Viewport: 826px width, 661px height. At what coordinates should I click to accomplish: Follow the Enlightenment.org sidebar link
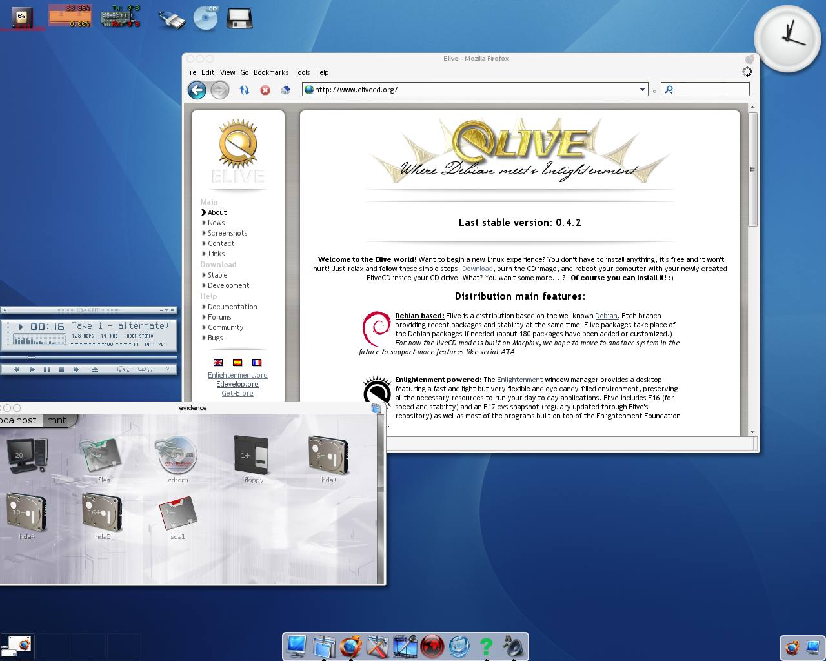tap(237, 375)
